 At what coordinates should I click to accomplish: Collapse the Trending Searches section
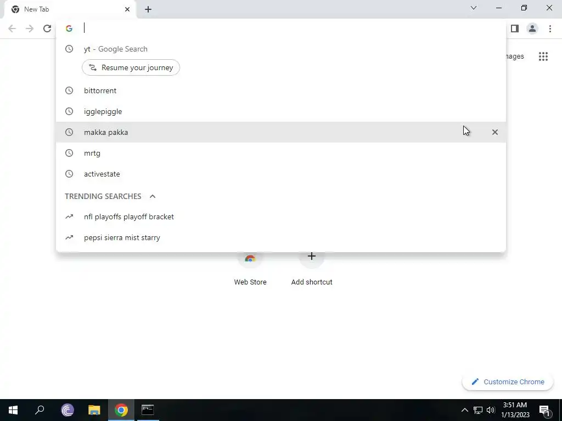point(153,196)
